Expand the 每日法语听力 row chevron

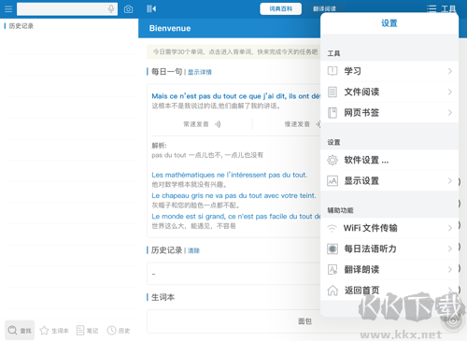point(450,249)
